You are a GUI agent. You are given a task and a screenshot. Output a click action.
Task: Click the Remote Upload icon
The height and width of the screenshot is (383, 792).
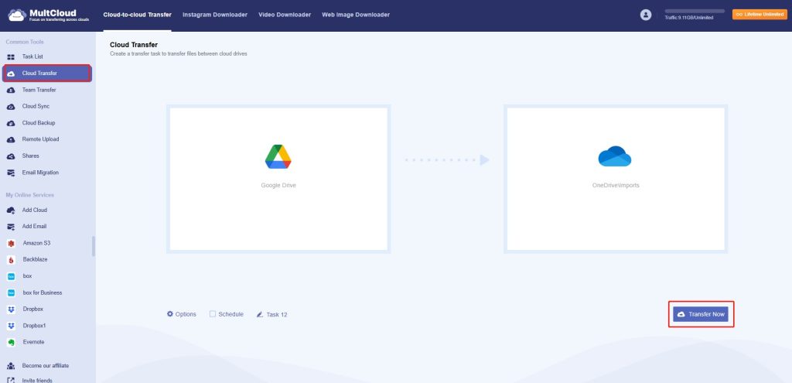[11, 139]
